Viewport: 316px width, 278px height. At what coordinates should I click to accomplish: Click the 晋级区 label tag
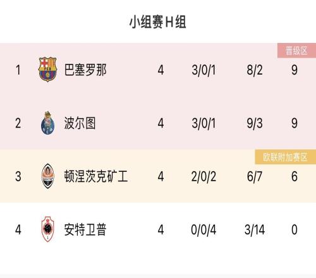tap(296, 51)
